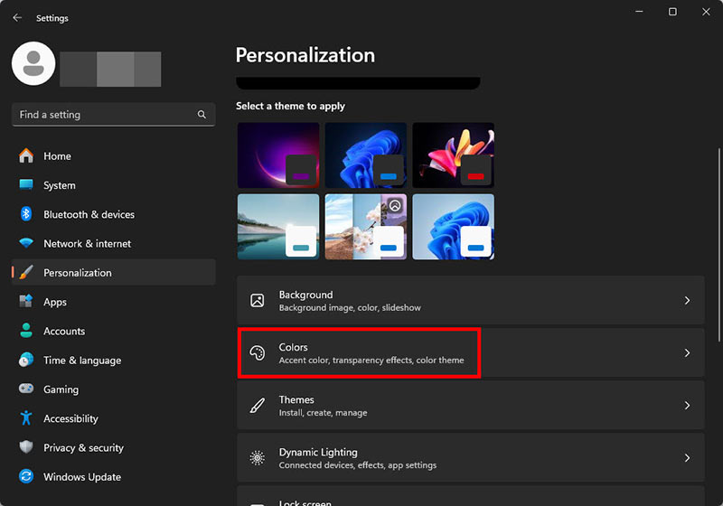Screen dimensions: 723x506
Task: Apply spotlight collage theme
Action: (366, 226)
